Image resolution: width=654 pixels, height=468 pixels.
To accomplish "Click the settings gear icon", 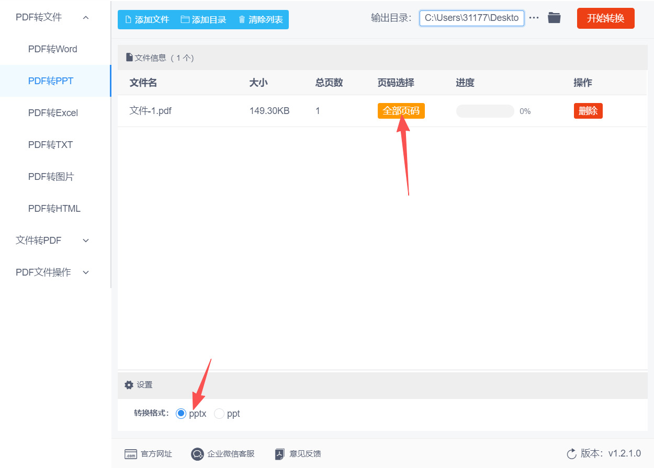I will click(129, 385).
